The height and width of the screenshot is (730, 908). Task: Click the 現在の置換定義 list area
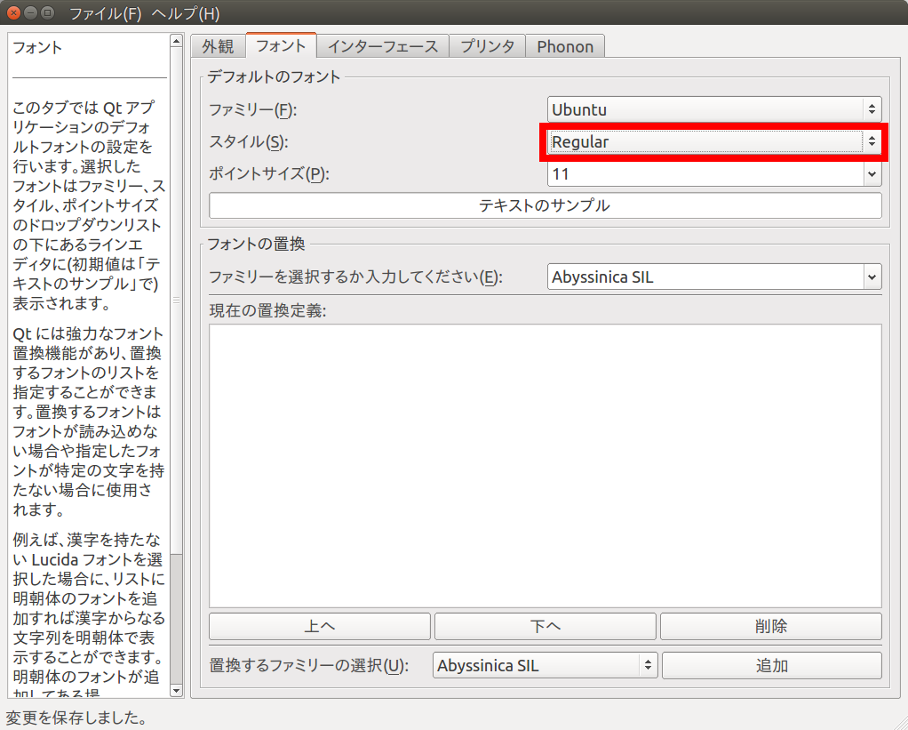click(545, 462)
